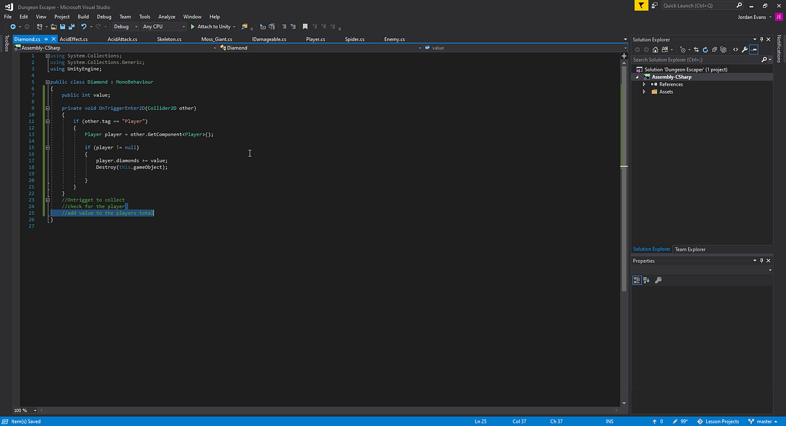
Task: Refresh the Solution Explorer
Action: pyautogui.click(x=705, y=49)
